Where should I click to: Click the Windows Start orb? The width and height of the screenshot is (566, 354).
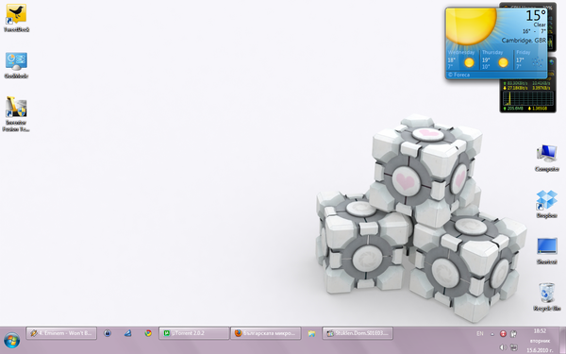(12, 341)
